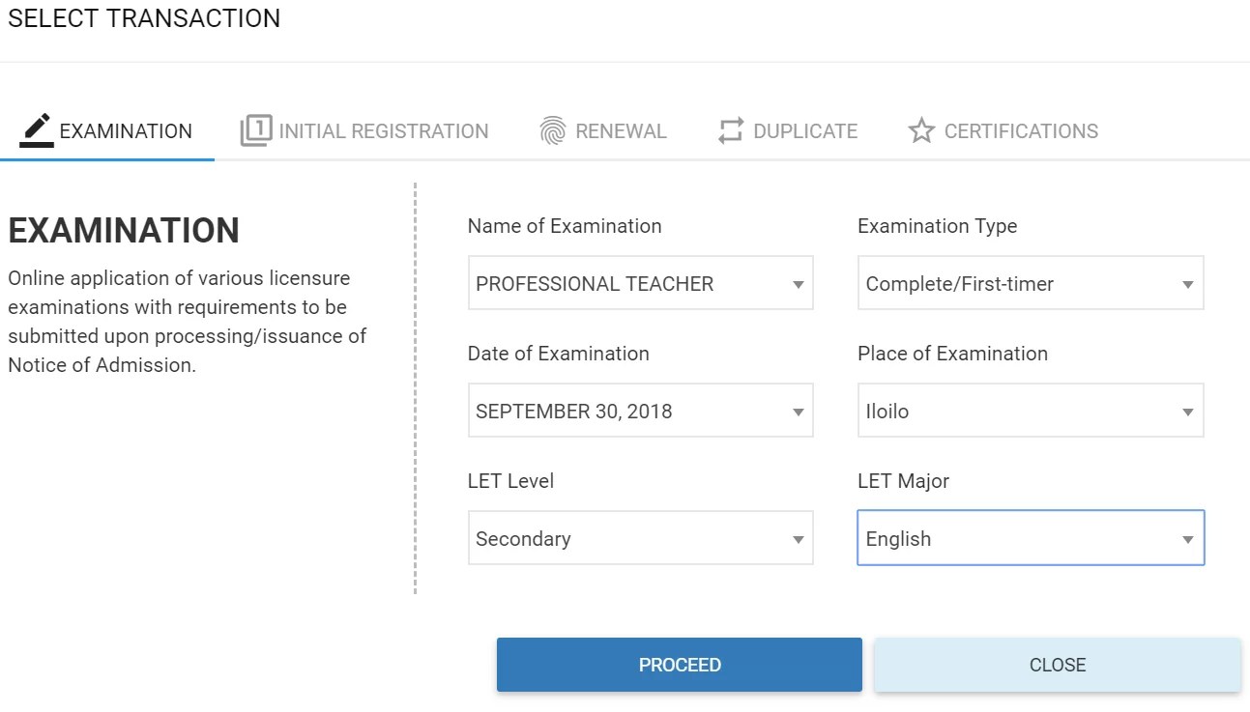Viewport: 1250px width, 712px height.
Task: Click the Certifications star icon
Action: click(x=921, y=130)
